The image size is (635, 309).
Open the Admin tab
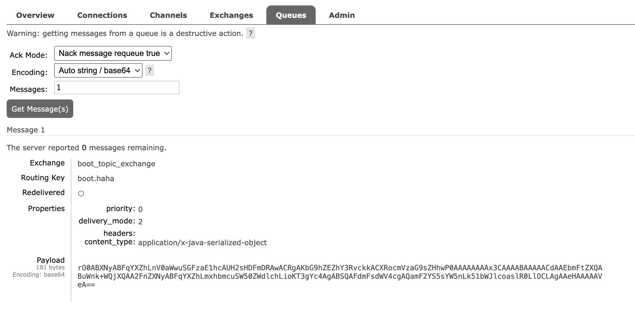342,15
